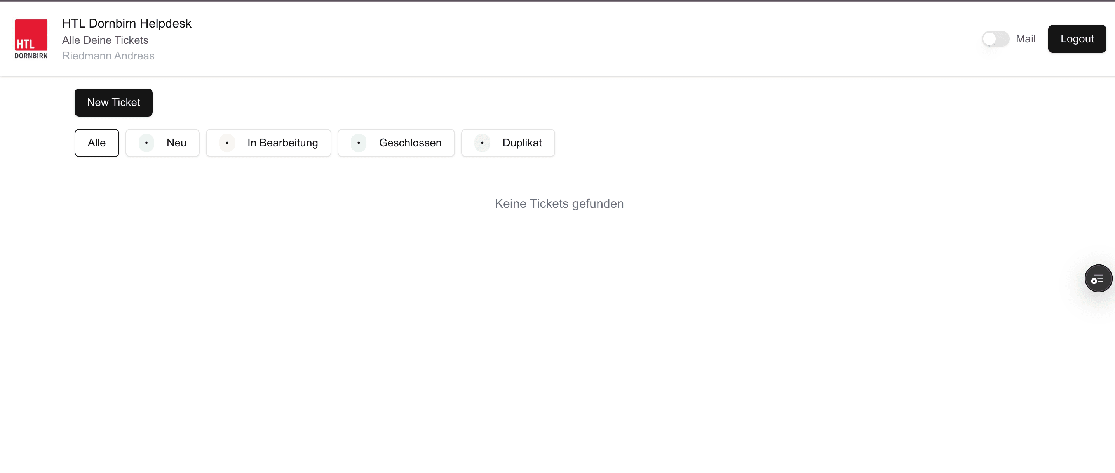Screen dimensions: 1115x473
Task: Toggle the Mail switch on
Action: pos(995,39)
